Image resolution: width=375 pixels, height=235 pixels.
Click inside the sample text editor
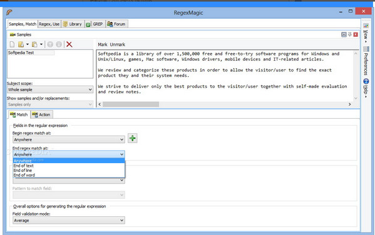[225, 76]
